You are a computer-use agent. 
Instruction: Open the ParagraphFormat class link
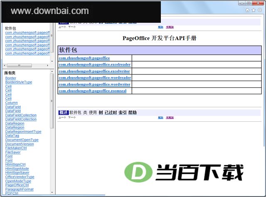pos(20,190)
